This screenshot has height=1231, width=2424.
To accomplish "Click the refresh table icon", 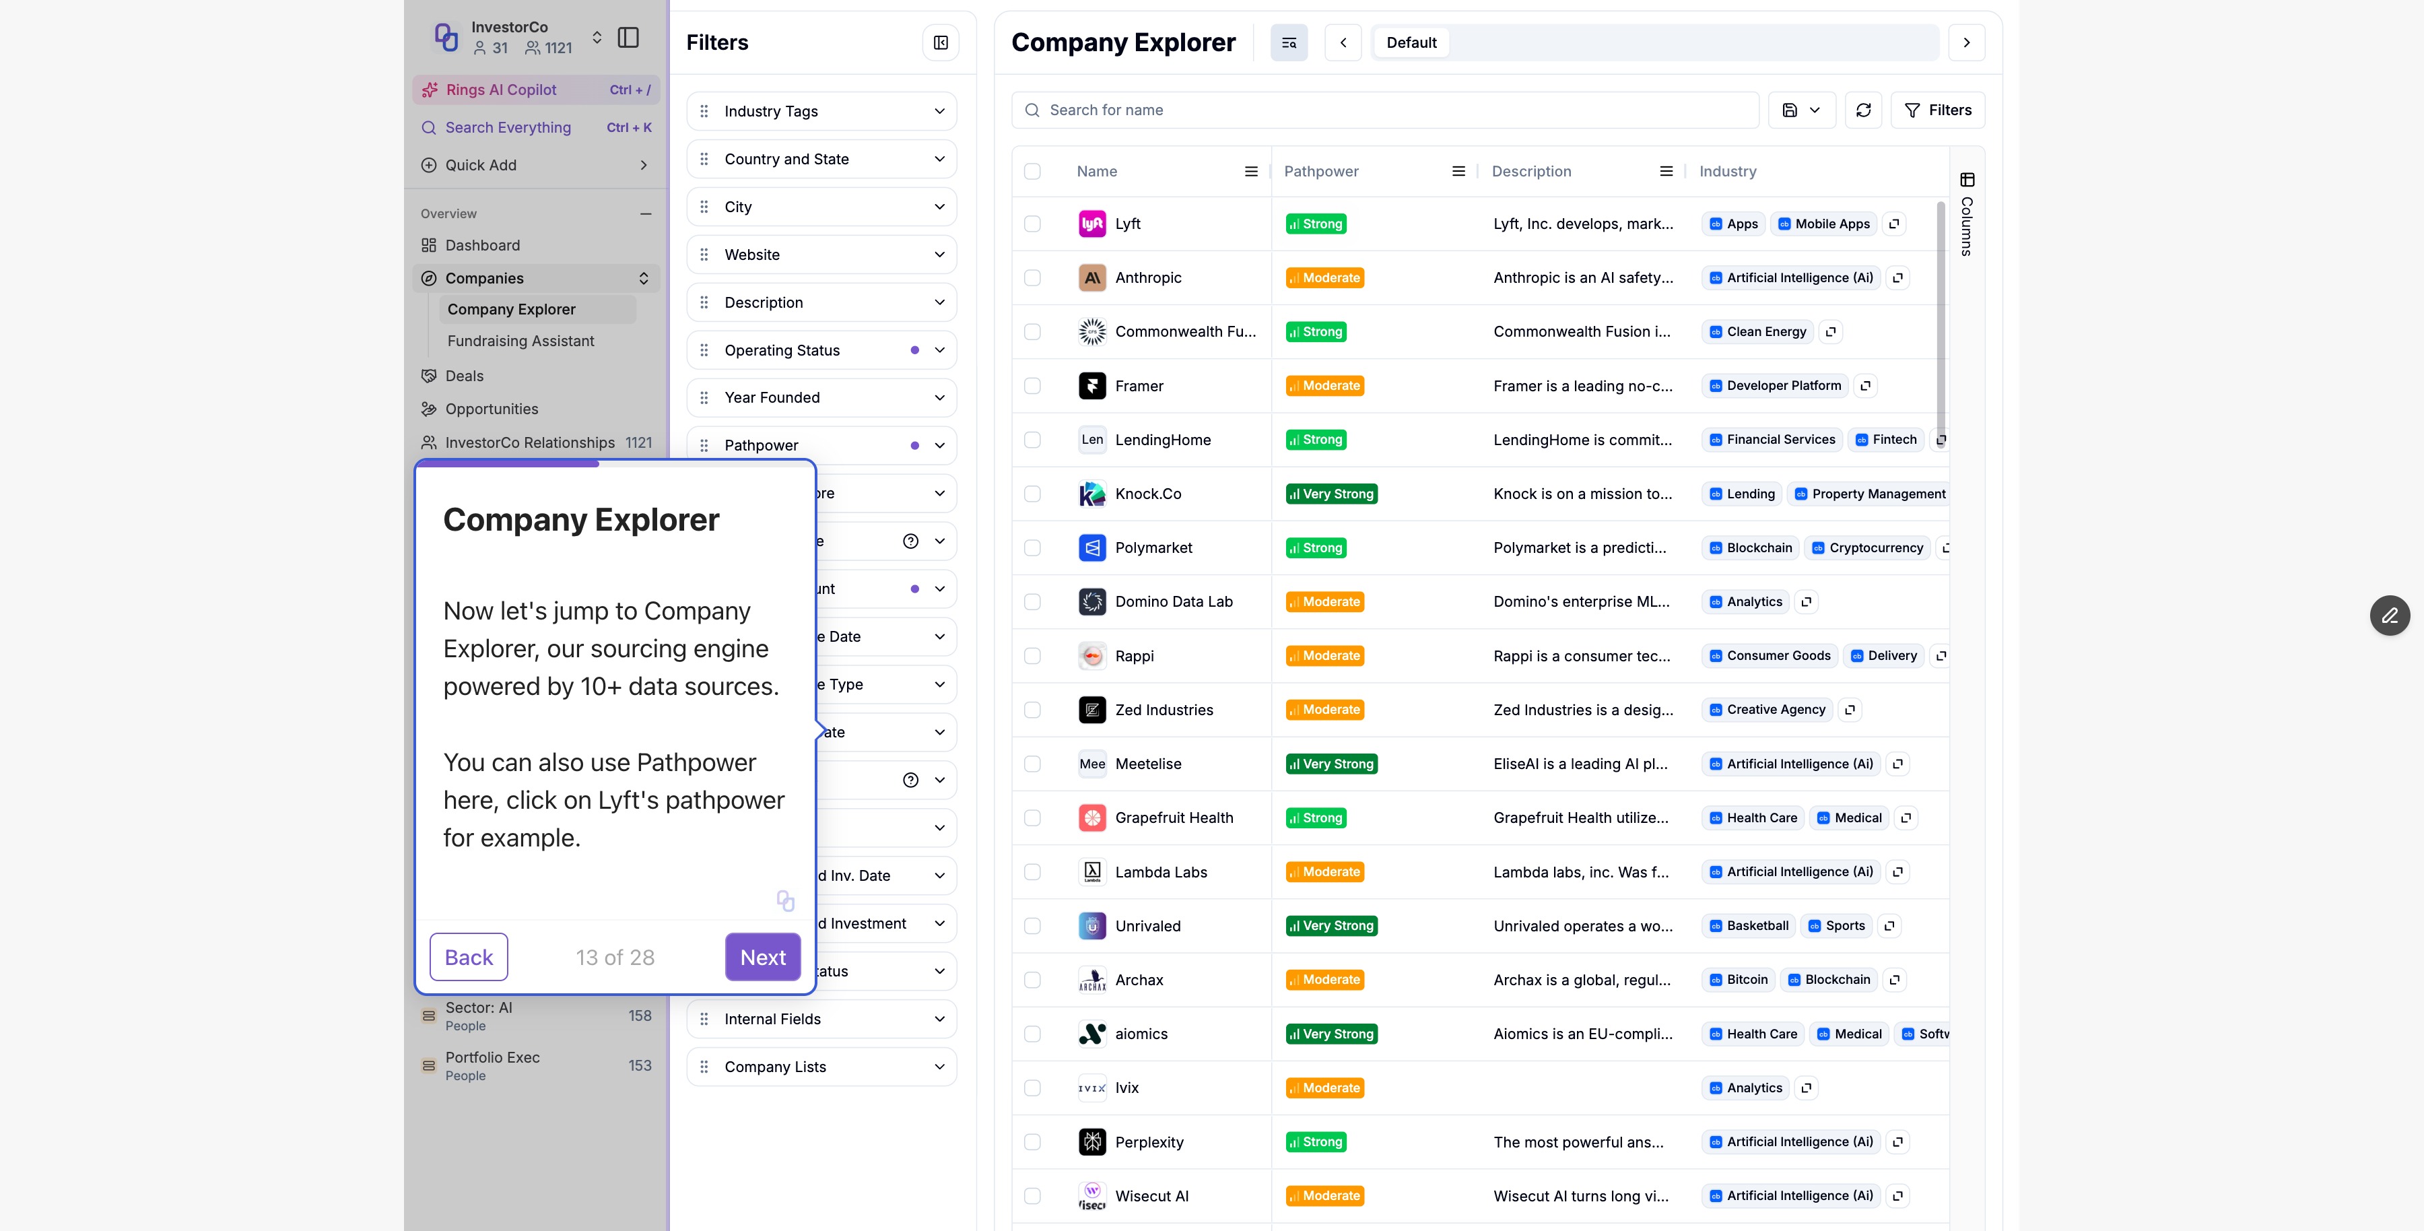I will coord(1863,110).
